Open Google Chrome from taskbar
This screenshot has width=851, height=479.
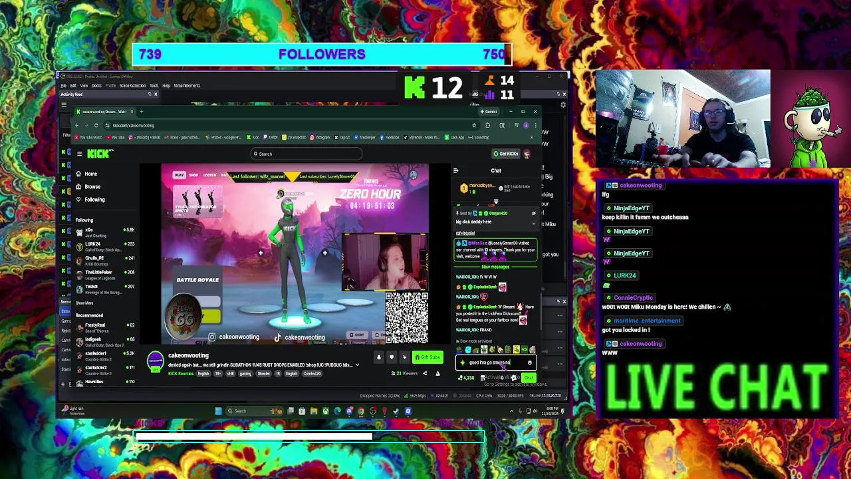point(361,411)
